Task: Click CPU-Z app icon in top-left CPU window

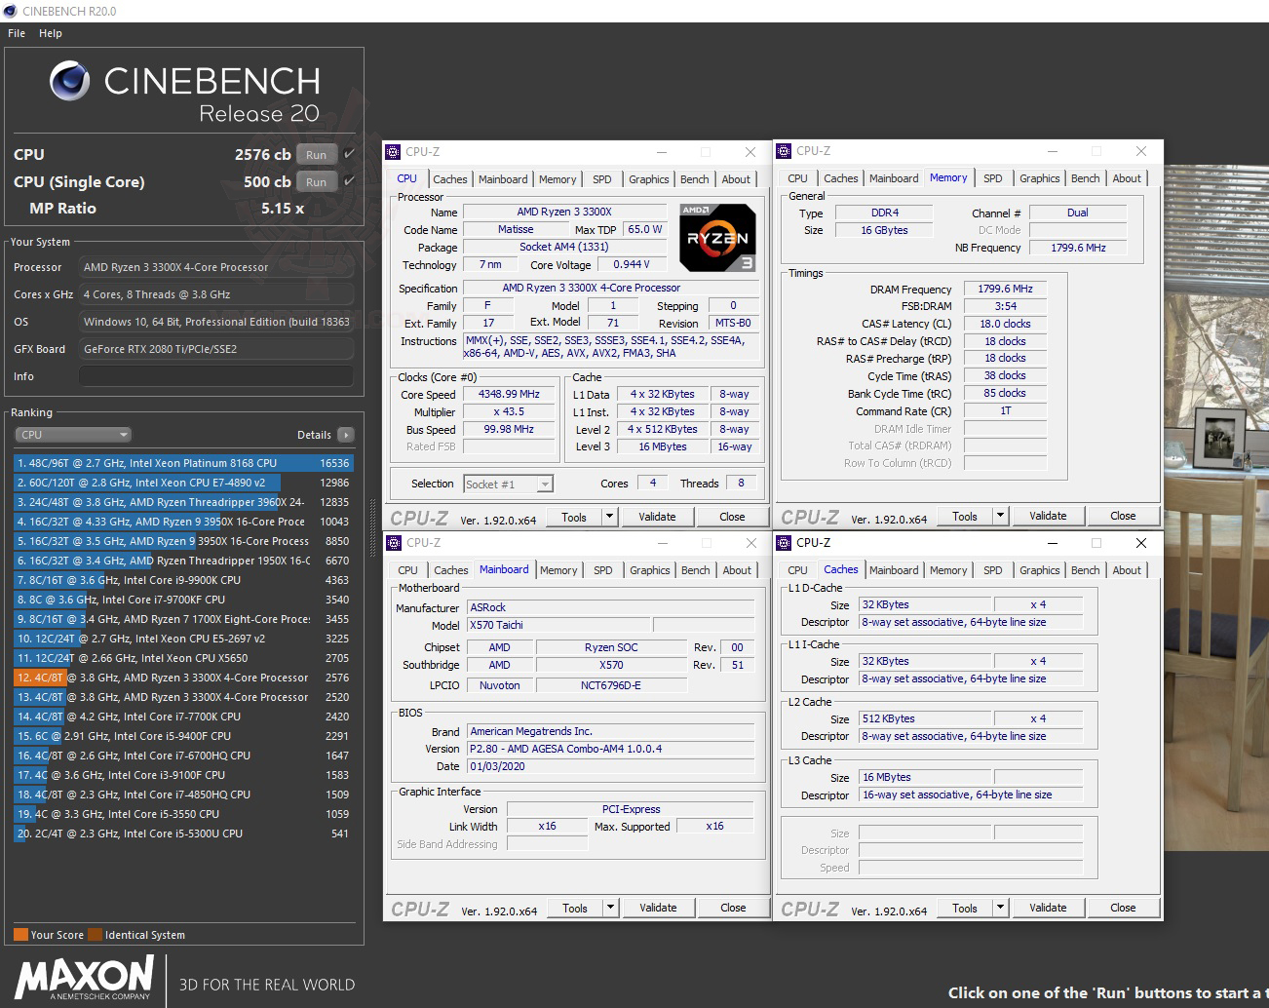Action: pyautogui.click(x=393, y=152)
